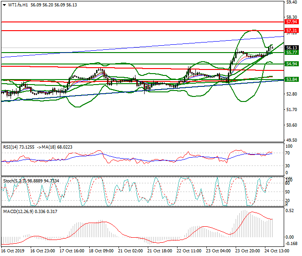
Task: Select the 21 Oct 02:00 time axis label
Action: tap(130, 251)
